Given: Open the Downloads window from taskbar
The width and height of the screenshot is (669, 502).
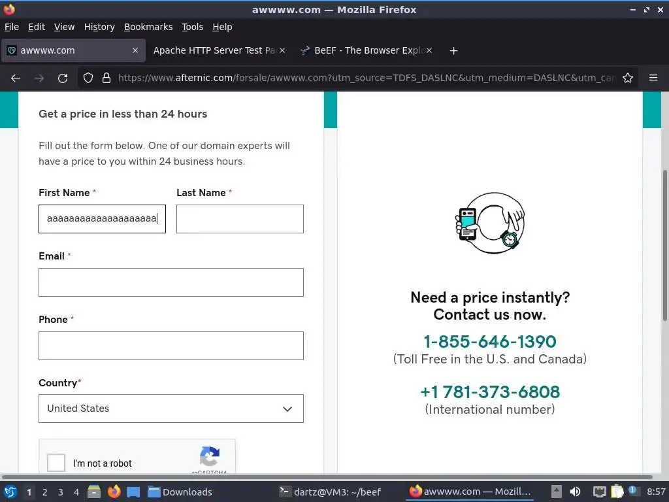Looking at the screenshot, I should click(180, 492).
